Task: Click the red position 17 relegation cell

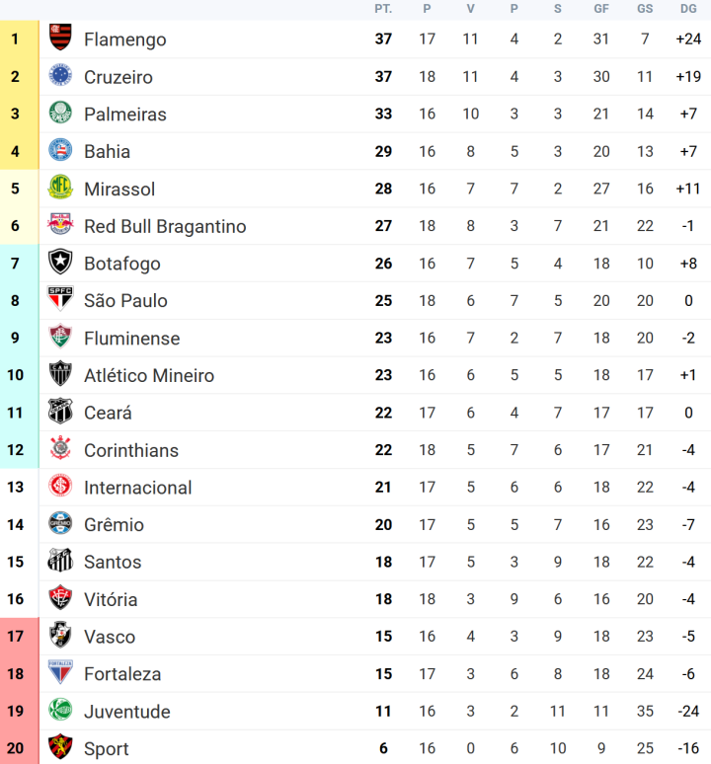Action: (15, 637)
